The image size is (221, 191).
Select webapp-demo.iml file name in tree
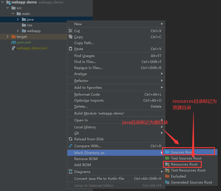point(32,48)
